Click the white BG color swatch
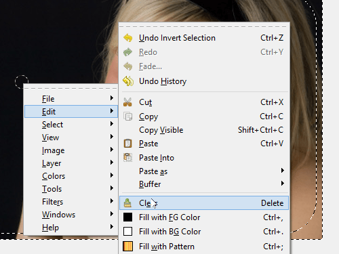This screenshot has width=339, height=254. click(127, 232)
